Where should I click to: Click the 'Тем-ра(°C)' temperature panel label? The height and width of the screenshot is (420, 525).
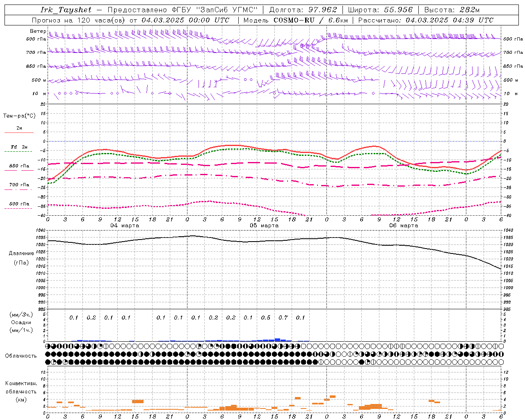click(x=19, y=116)
